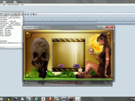Open the Objet menu
The image size is (135, 101).
pyautogui.click(x=4, y=4)
